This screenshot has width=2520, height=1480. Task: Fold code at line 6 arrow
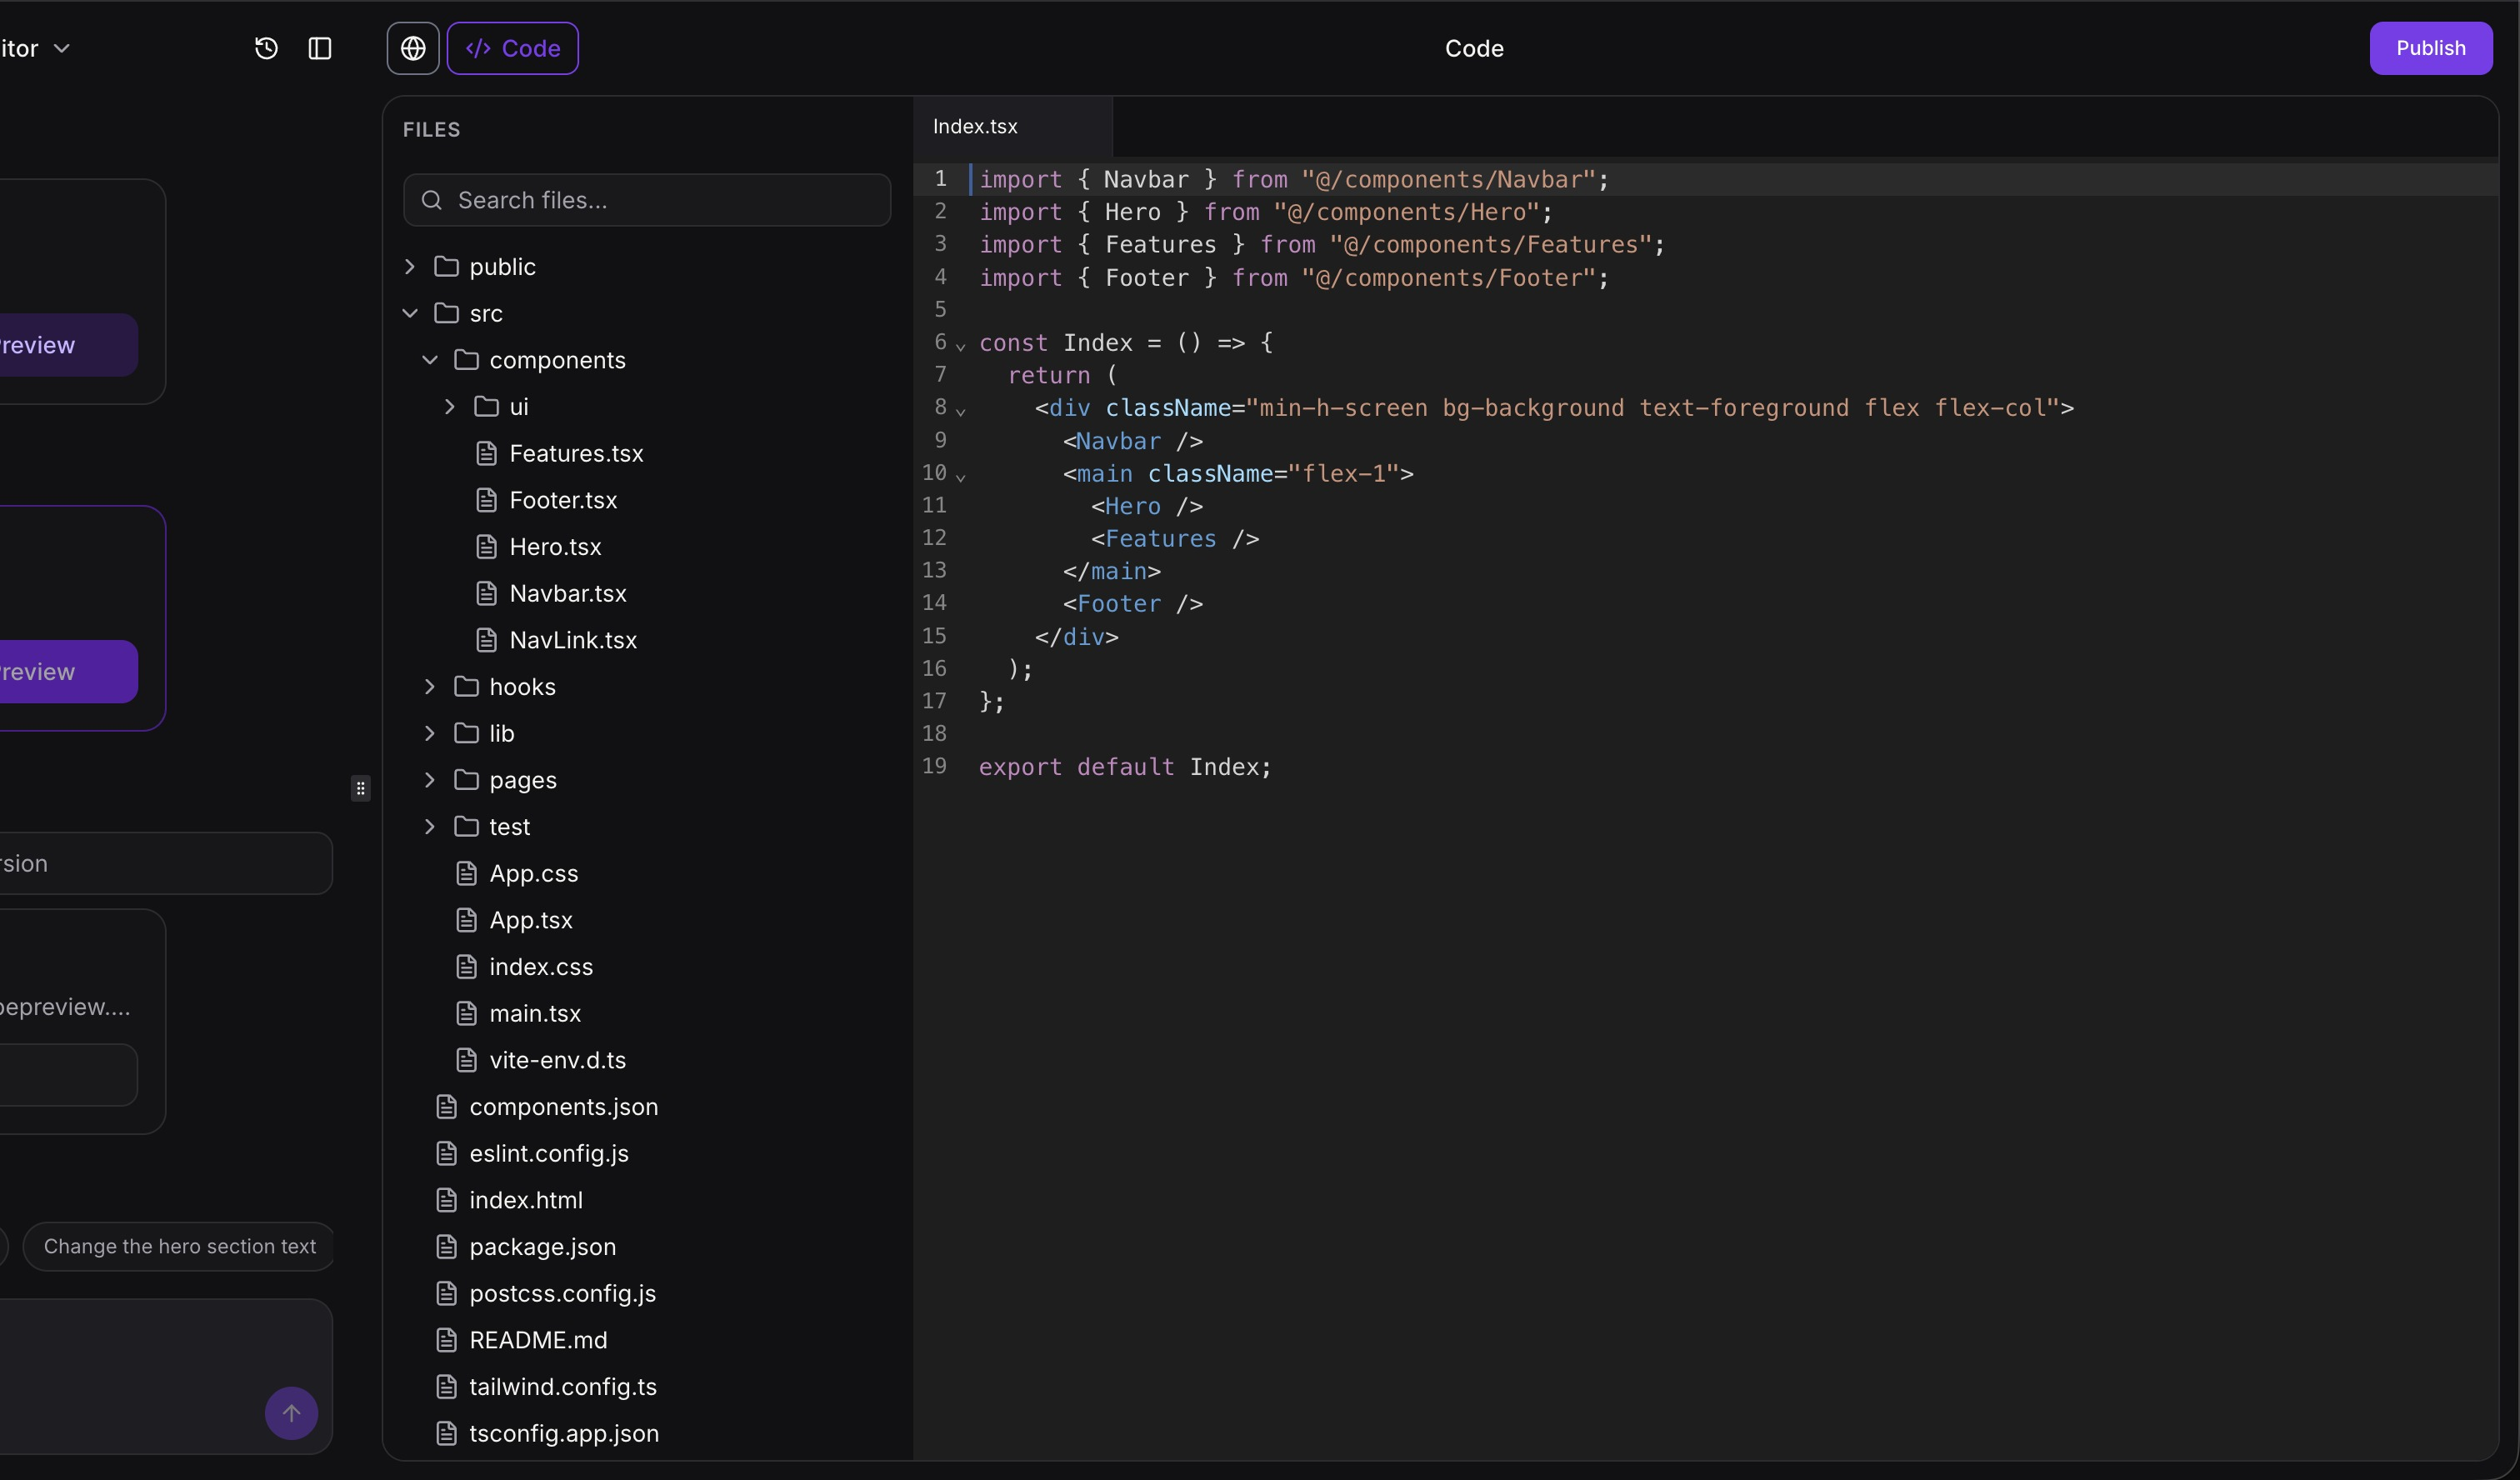[961, 346]
